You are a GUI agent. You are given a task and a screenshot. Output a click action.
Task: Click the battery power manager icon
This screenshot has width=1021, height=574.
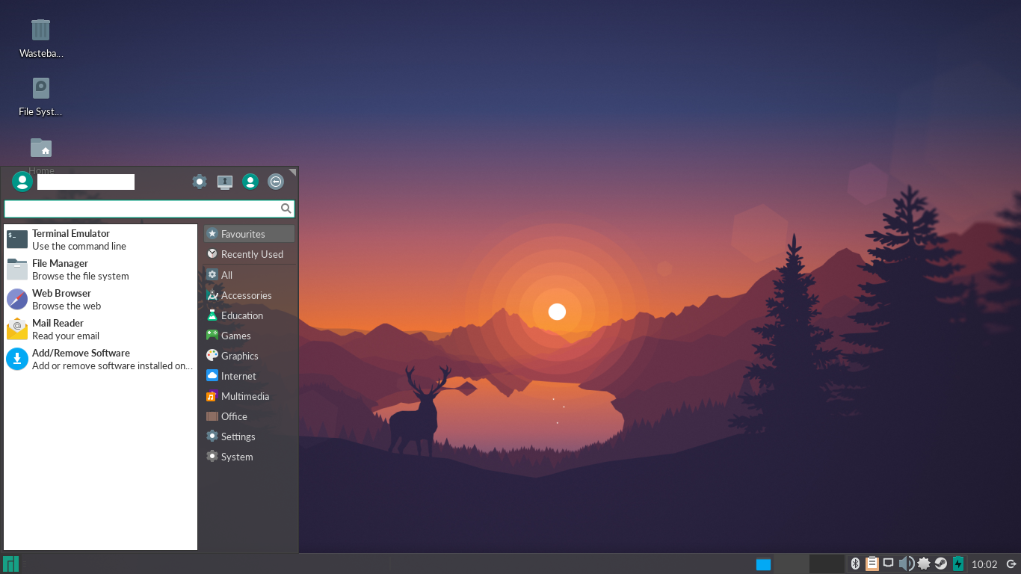(x=958, y=564)
